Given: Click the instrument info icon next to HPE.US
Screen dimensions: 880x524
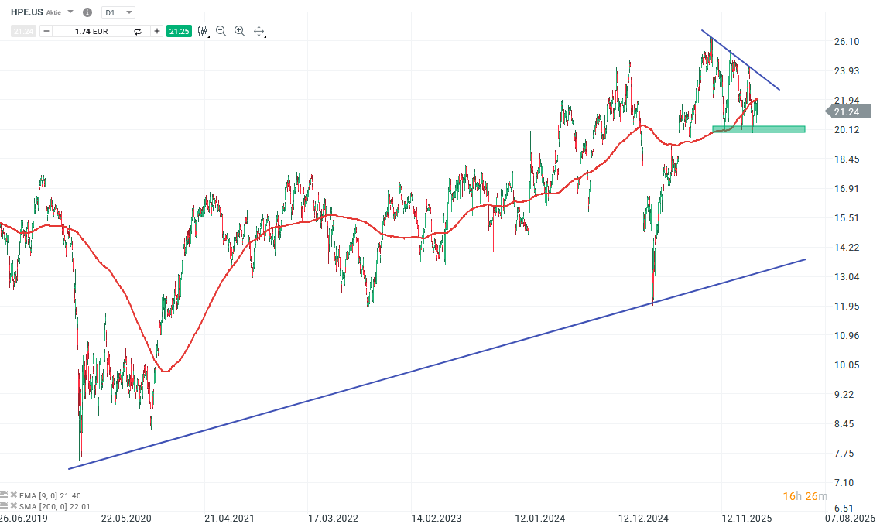Looking at the screenshot, I should pyautogui.click(x=87, y=12).
